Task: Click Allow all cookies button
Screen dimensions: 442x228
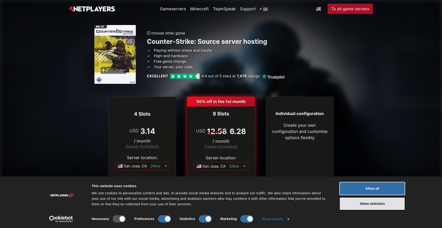Action: (x=372, y=188)
